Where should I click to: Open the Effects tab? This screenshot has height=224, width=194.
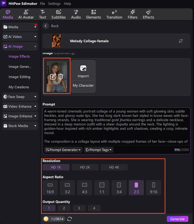click(148, 15)
